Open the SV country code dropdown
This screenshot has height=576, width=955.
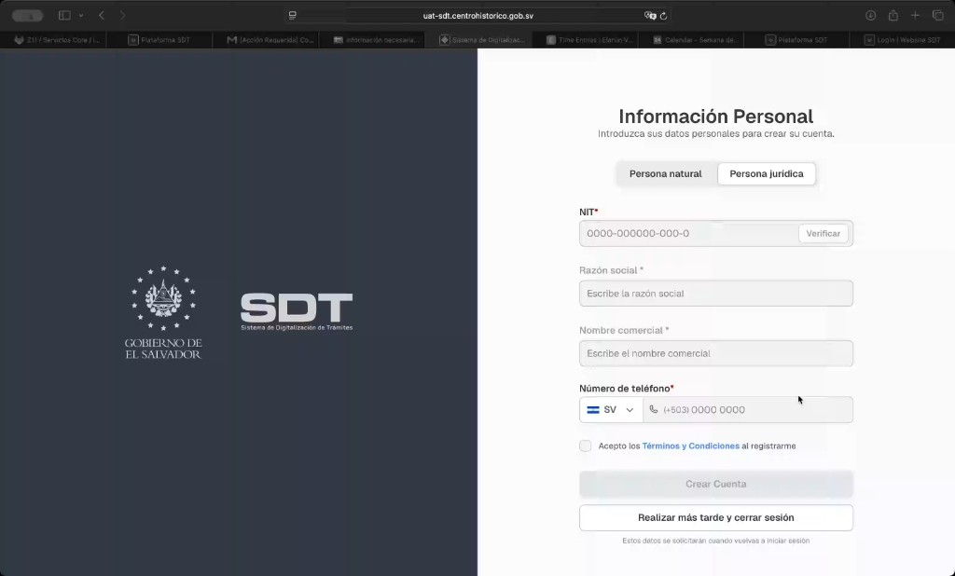tap(611, 410)
